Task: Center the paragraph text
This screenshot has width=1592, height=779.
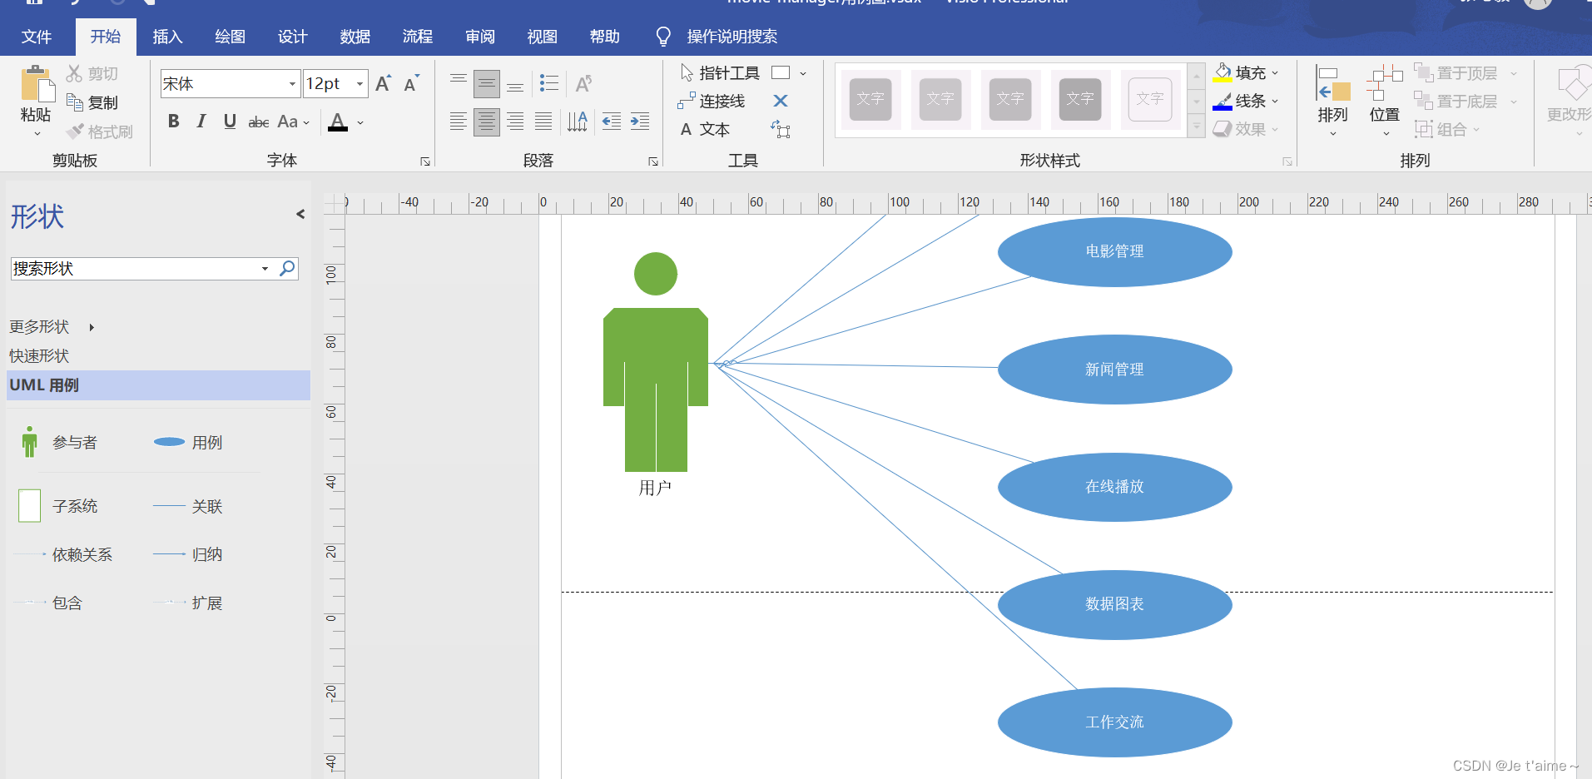Action: tap(487, 122)
